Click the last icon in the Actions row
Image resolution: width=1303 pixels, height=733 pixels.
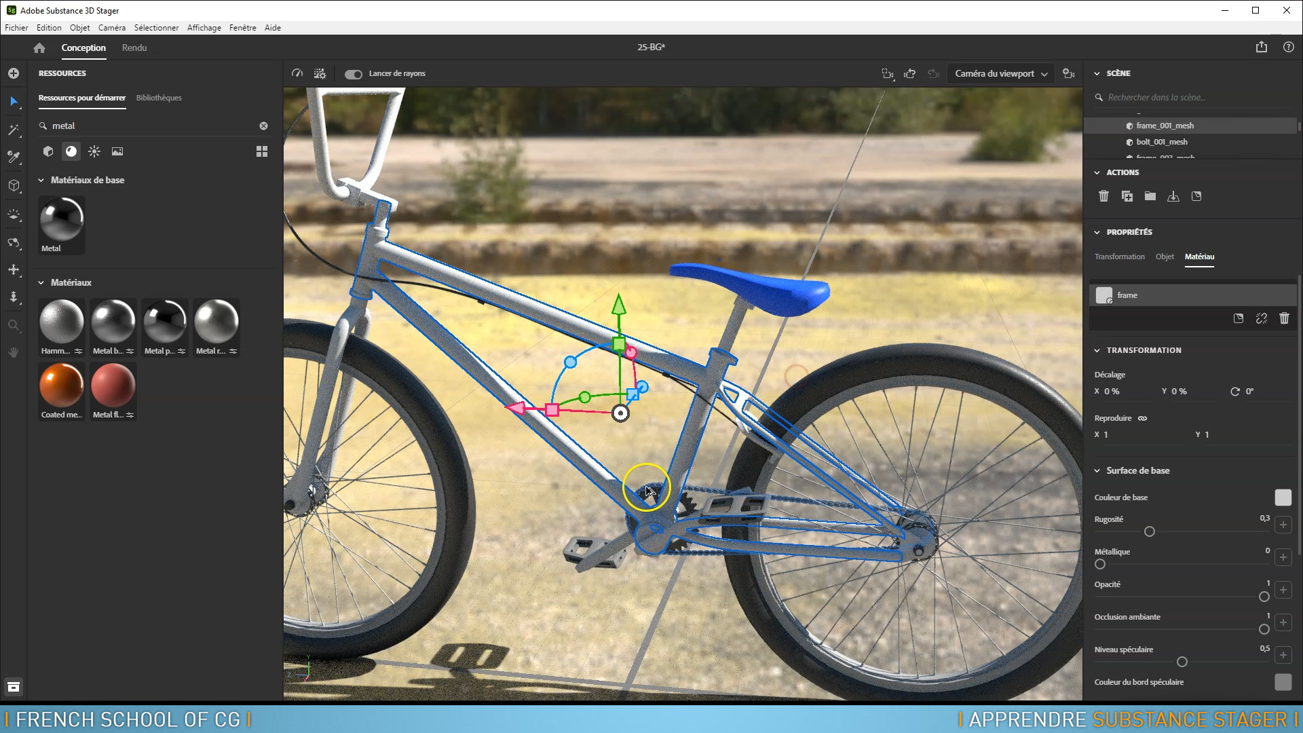click(x=1196, y=196)
